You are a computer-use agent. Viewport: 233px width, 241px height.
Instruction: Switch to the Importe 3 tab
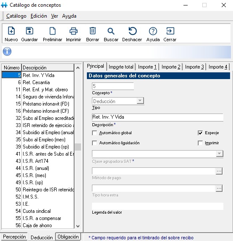tap(194, 67)
